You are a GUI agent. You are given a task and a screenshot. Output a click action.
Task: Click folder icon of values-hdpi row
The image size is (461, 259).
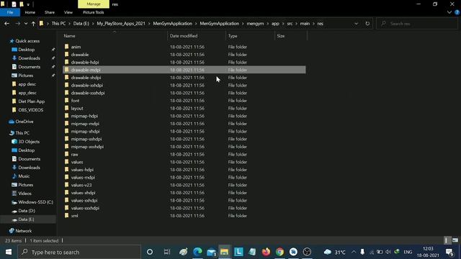(67, 170)
